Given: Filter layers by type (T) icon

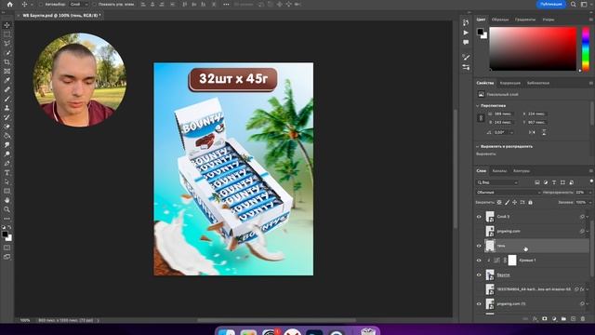Looking at the screenshot, I should [554, 182].
